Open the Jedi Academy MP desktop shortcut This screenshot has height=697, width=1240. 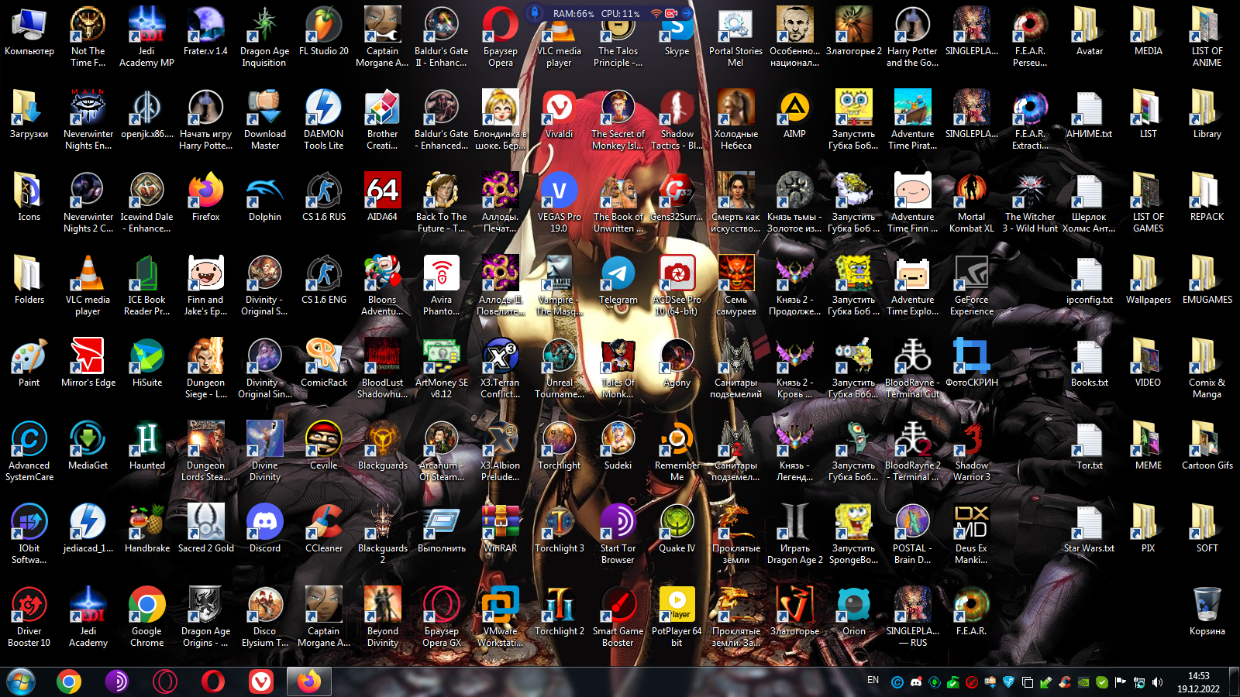pos(146,36)
